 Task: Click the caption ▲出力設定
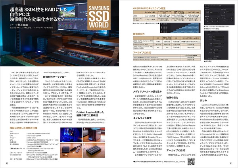208,61
